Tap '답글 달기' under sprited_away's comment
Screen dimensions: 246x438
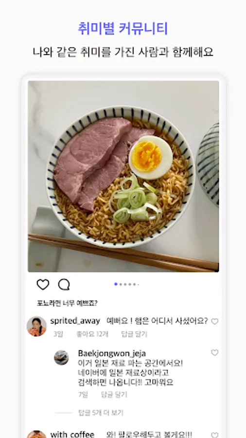pyautogui.click(x=135, y=334)
